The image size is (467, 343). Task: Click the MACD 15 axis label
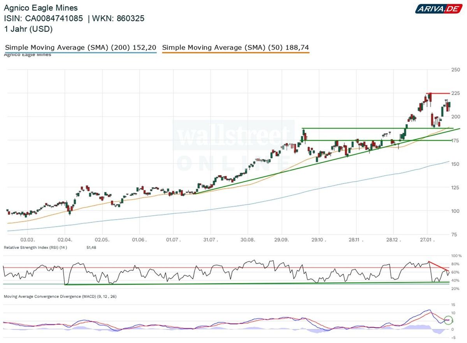(453, 305)
